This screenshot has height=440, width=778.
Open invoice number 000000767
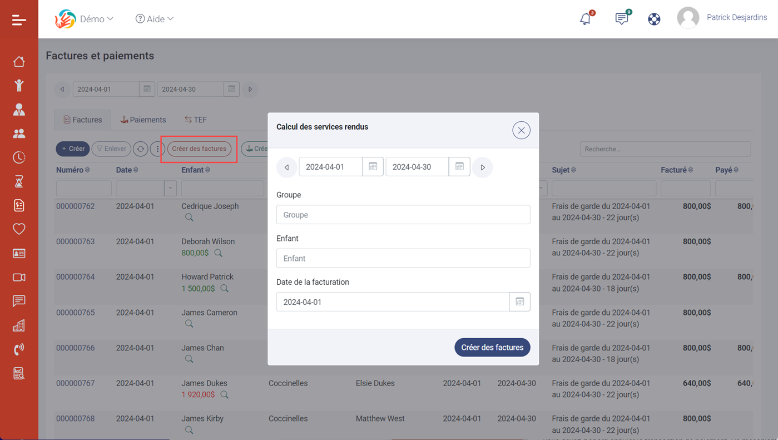click(x=76, y=383)
